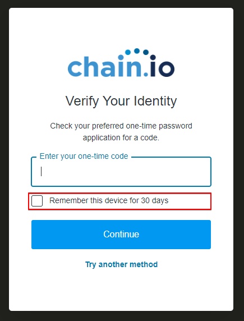The width and height of the screenshot is (244, 321).
Task: Click the chain.io logo
Action: click(121, 63)
